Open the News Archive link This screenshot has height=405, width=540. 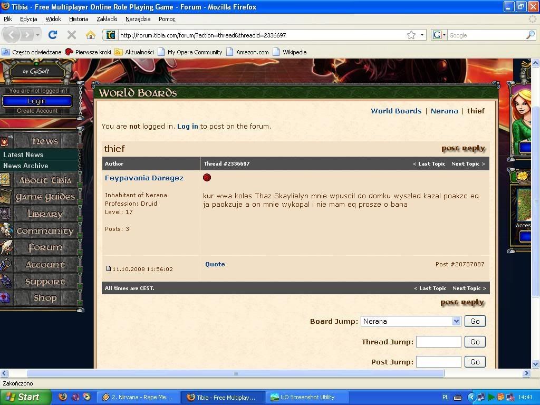[x=25, y=166]
